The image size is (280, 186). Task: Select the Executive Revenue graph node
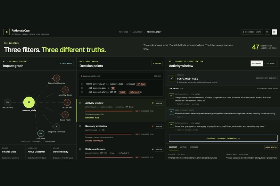(57, 78)
